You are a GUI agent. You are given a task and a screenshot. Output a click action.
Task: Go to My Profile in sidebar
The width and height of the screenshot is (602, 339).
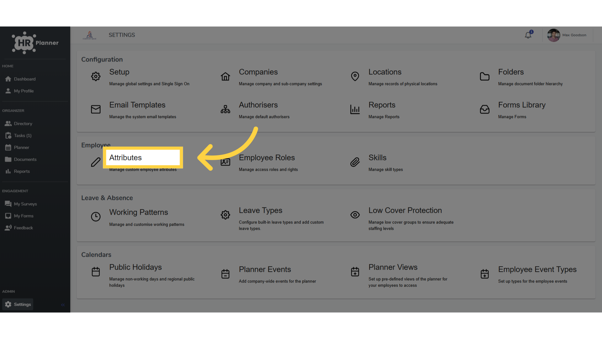pos(19,91)
